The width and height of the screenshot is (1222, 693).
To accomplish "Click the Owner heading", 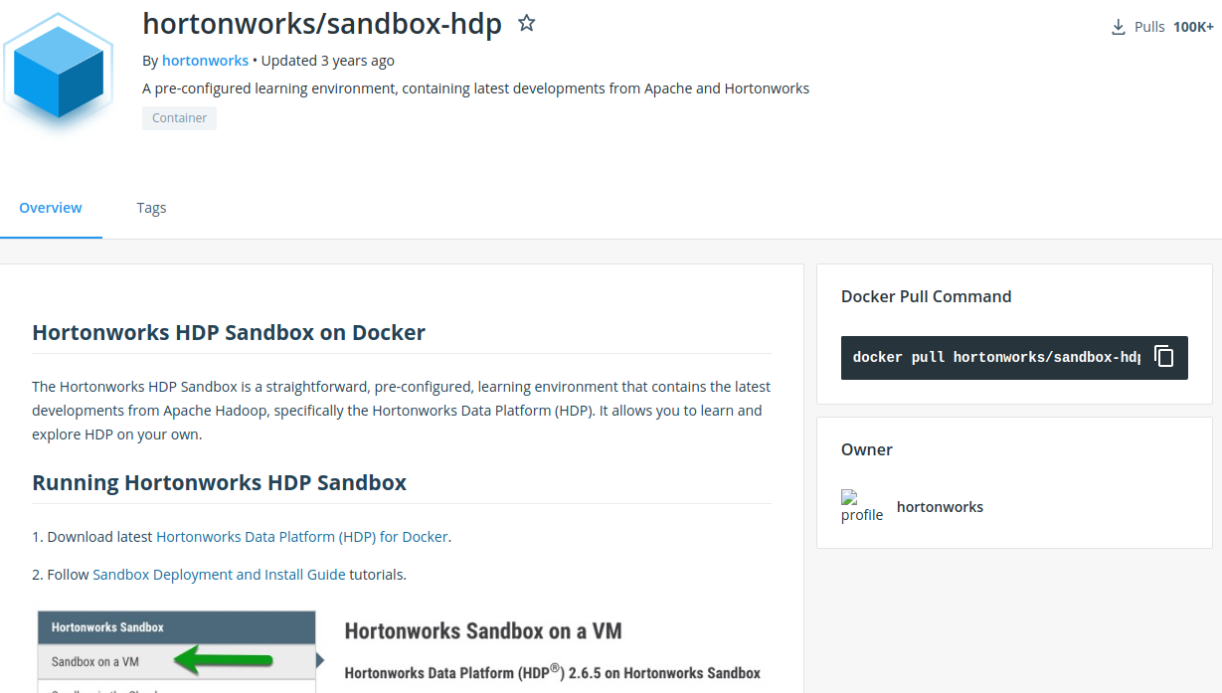I will click(x=867, y=449).
